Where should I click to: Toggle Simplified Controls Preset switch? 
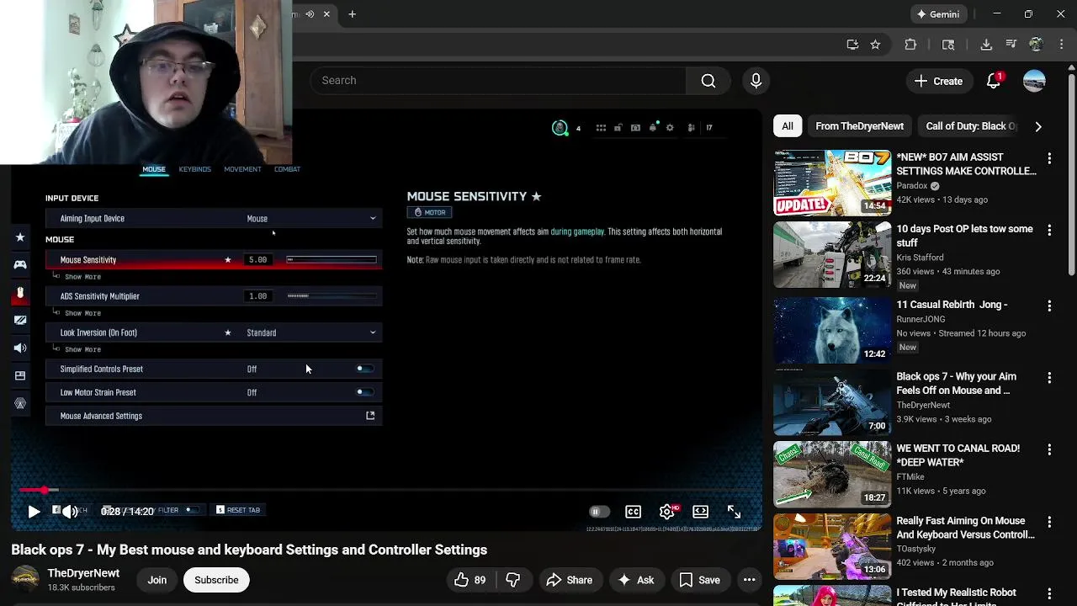coord(364,369)
